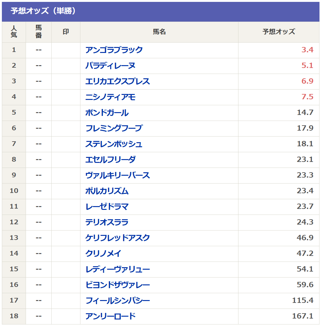The image size is (322, 327).
Task: Open the フィールシンパシー link
Action: (x=117, y=301)
